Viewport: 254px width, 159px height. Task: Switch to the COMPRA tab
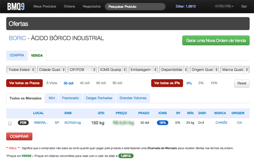click(x=17, y=55)
